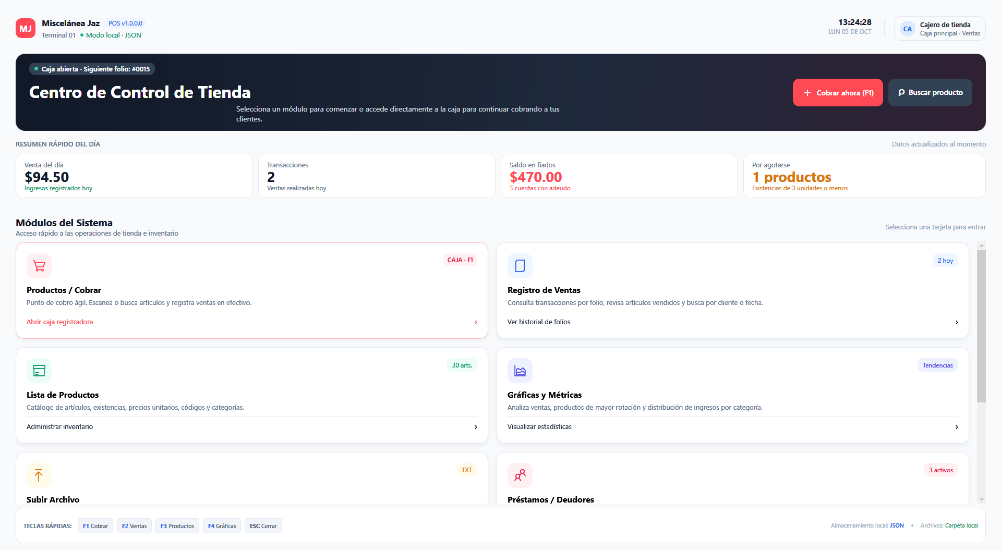Click the scrollbar down arrow
Image resolution: width=1001 pixels, height=551 pixels.
pos(981,499)
